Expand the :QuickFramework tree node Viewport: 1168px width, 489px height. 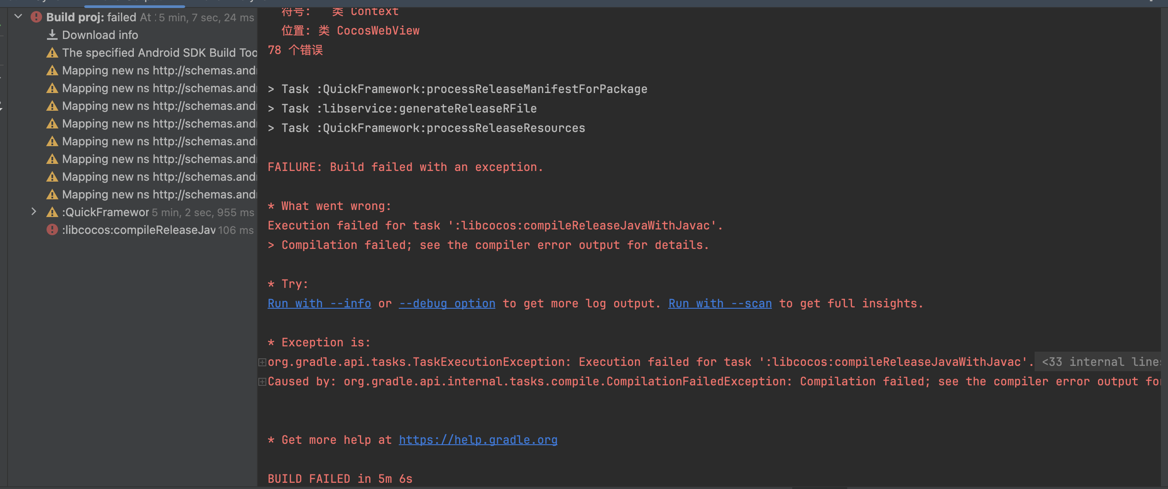pos(34,212)
